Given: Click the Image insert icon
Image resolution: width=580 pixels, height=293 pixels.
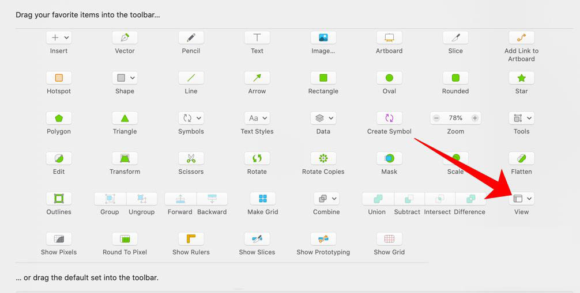Looking at the screenshot, I should pos(323,37).
